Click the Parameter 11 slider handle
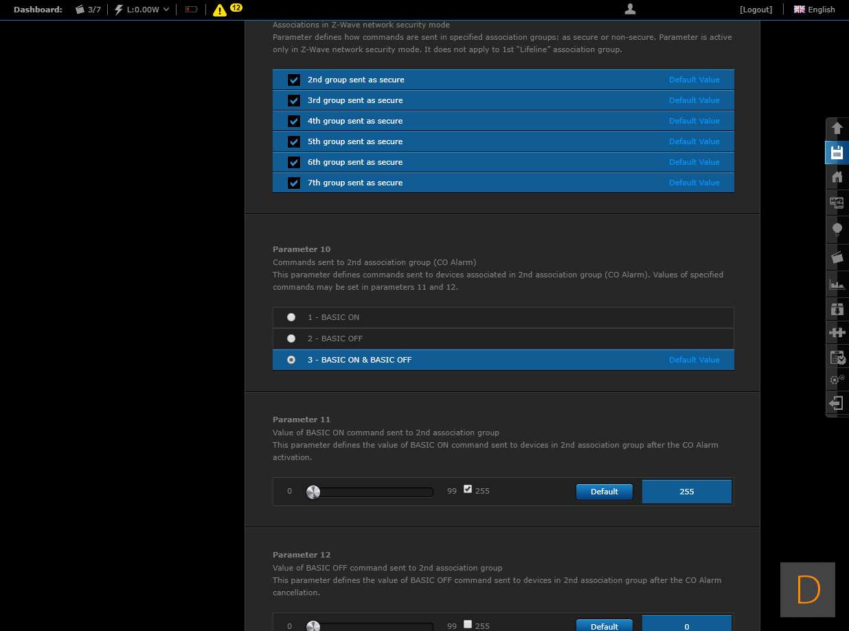The width and height of the screenshot is (849, 631). tap(313, 492)
